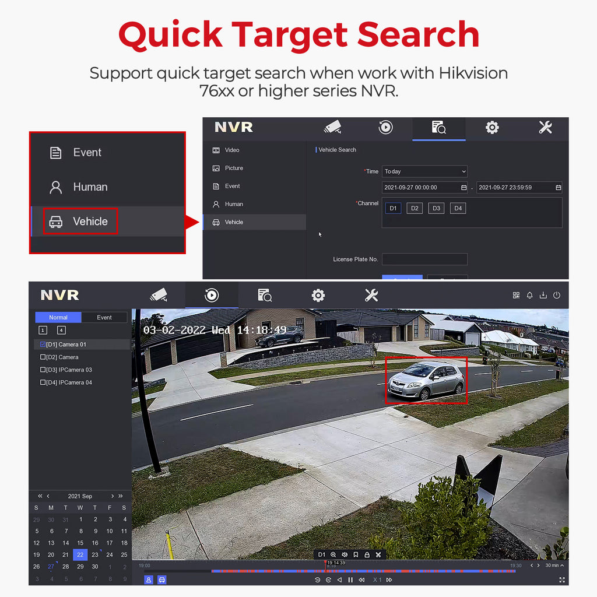Open settings gear in lower NVR toolbar
Image resolution: width=597 pixels, height=597 pixels.
point(318,296)
